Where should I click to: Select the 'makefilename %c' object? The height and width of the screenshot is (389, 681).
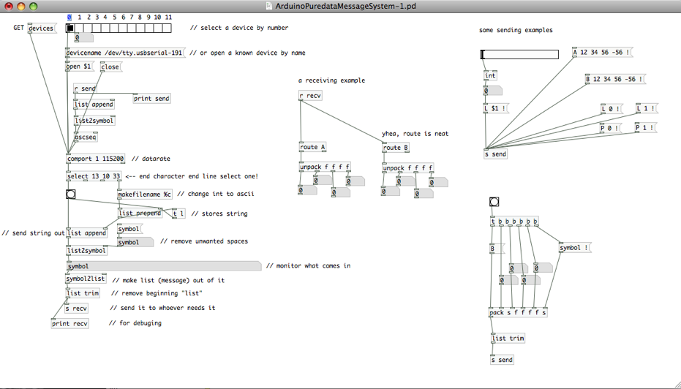[x=145, y=194]
